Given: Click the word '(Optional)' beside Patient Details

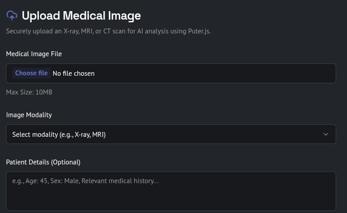Looking at the screenshot, I should (x=66, y=162).
